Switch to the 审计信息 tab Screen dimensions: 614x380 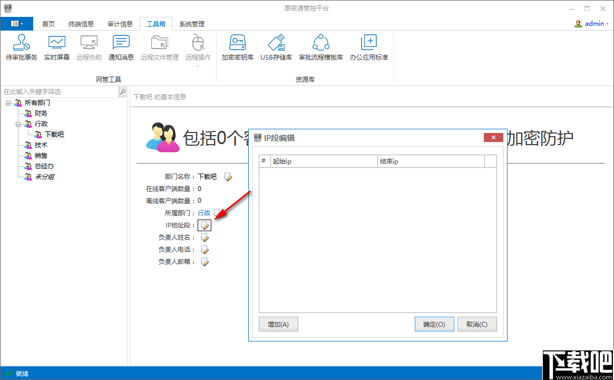click(x=120, y=24)
